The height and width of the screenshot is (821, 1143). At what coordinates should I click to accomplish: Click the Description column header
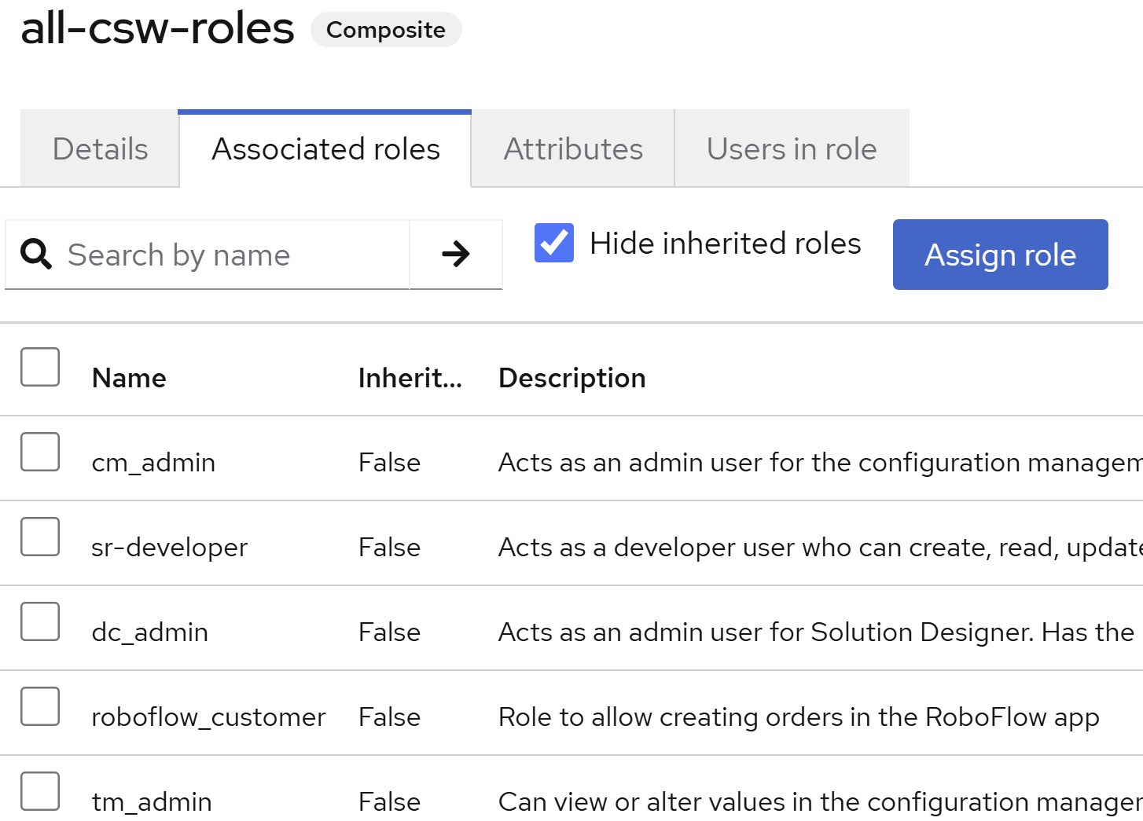tap(571, 378)
